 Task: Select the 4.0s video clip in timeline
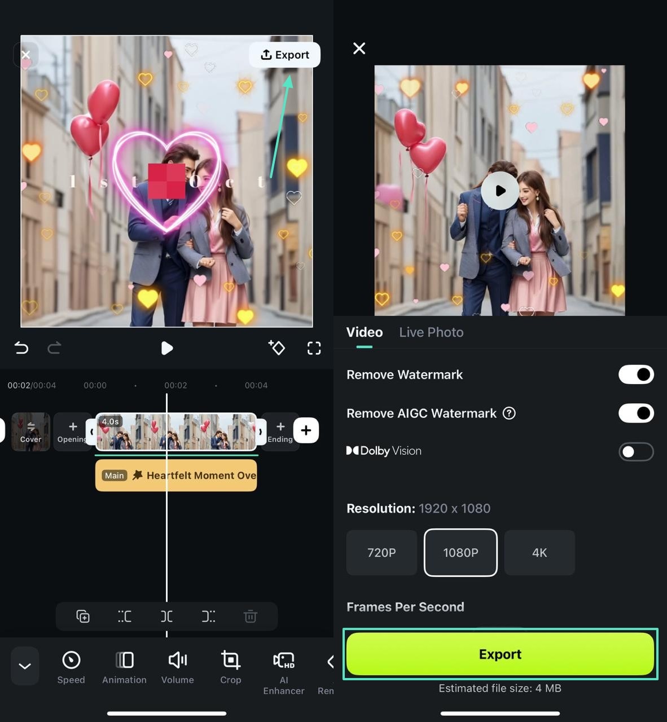pos(176,432)
